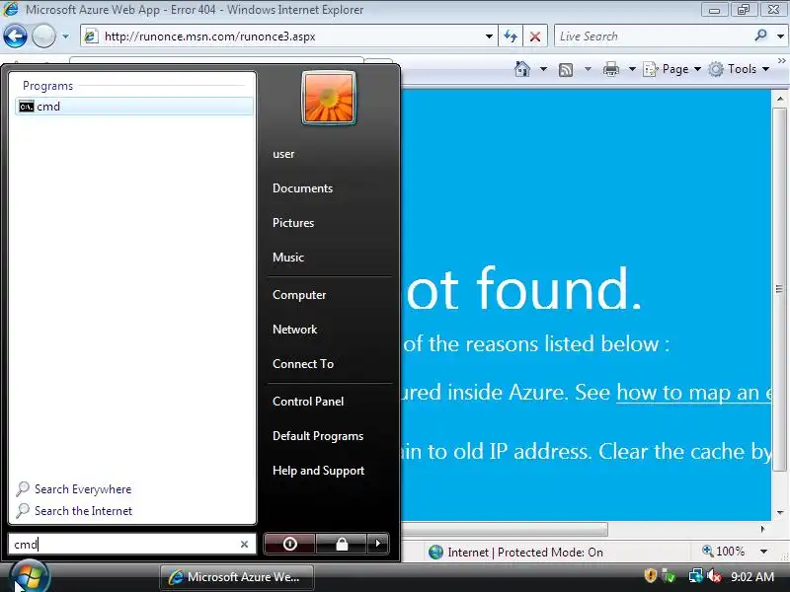Click the address bar URL
The image size is (790, 592).
tap(209, 37)
